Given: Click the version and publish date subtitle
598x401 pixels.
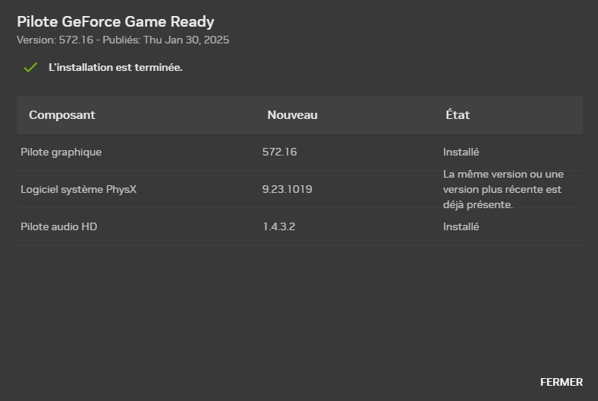Looking at the screenshot, I should pos(123,40).
